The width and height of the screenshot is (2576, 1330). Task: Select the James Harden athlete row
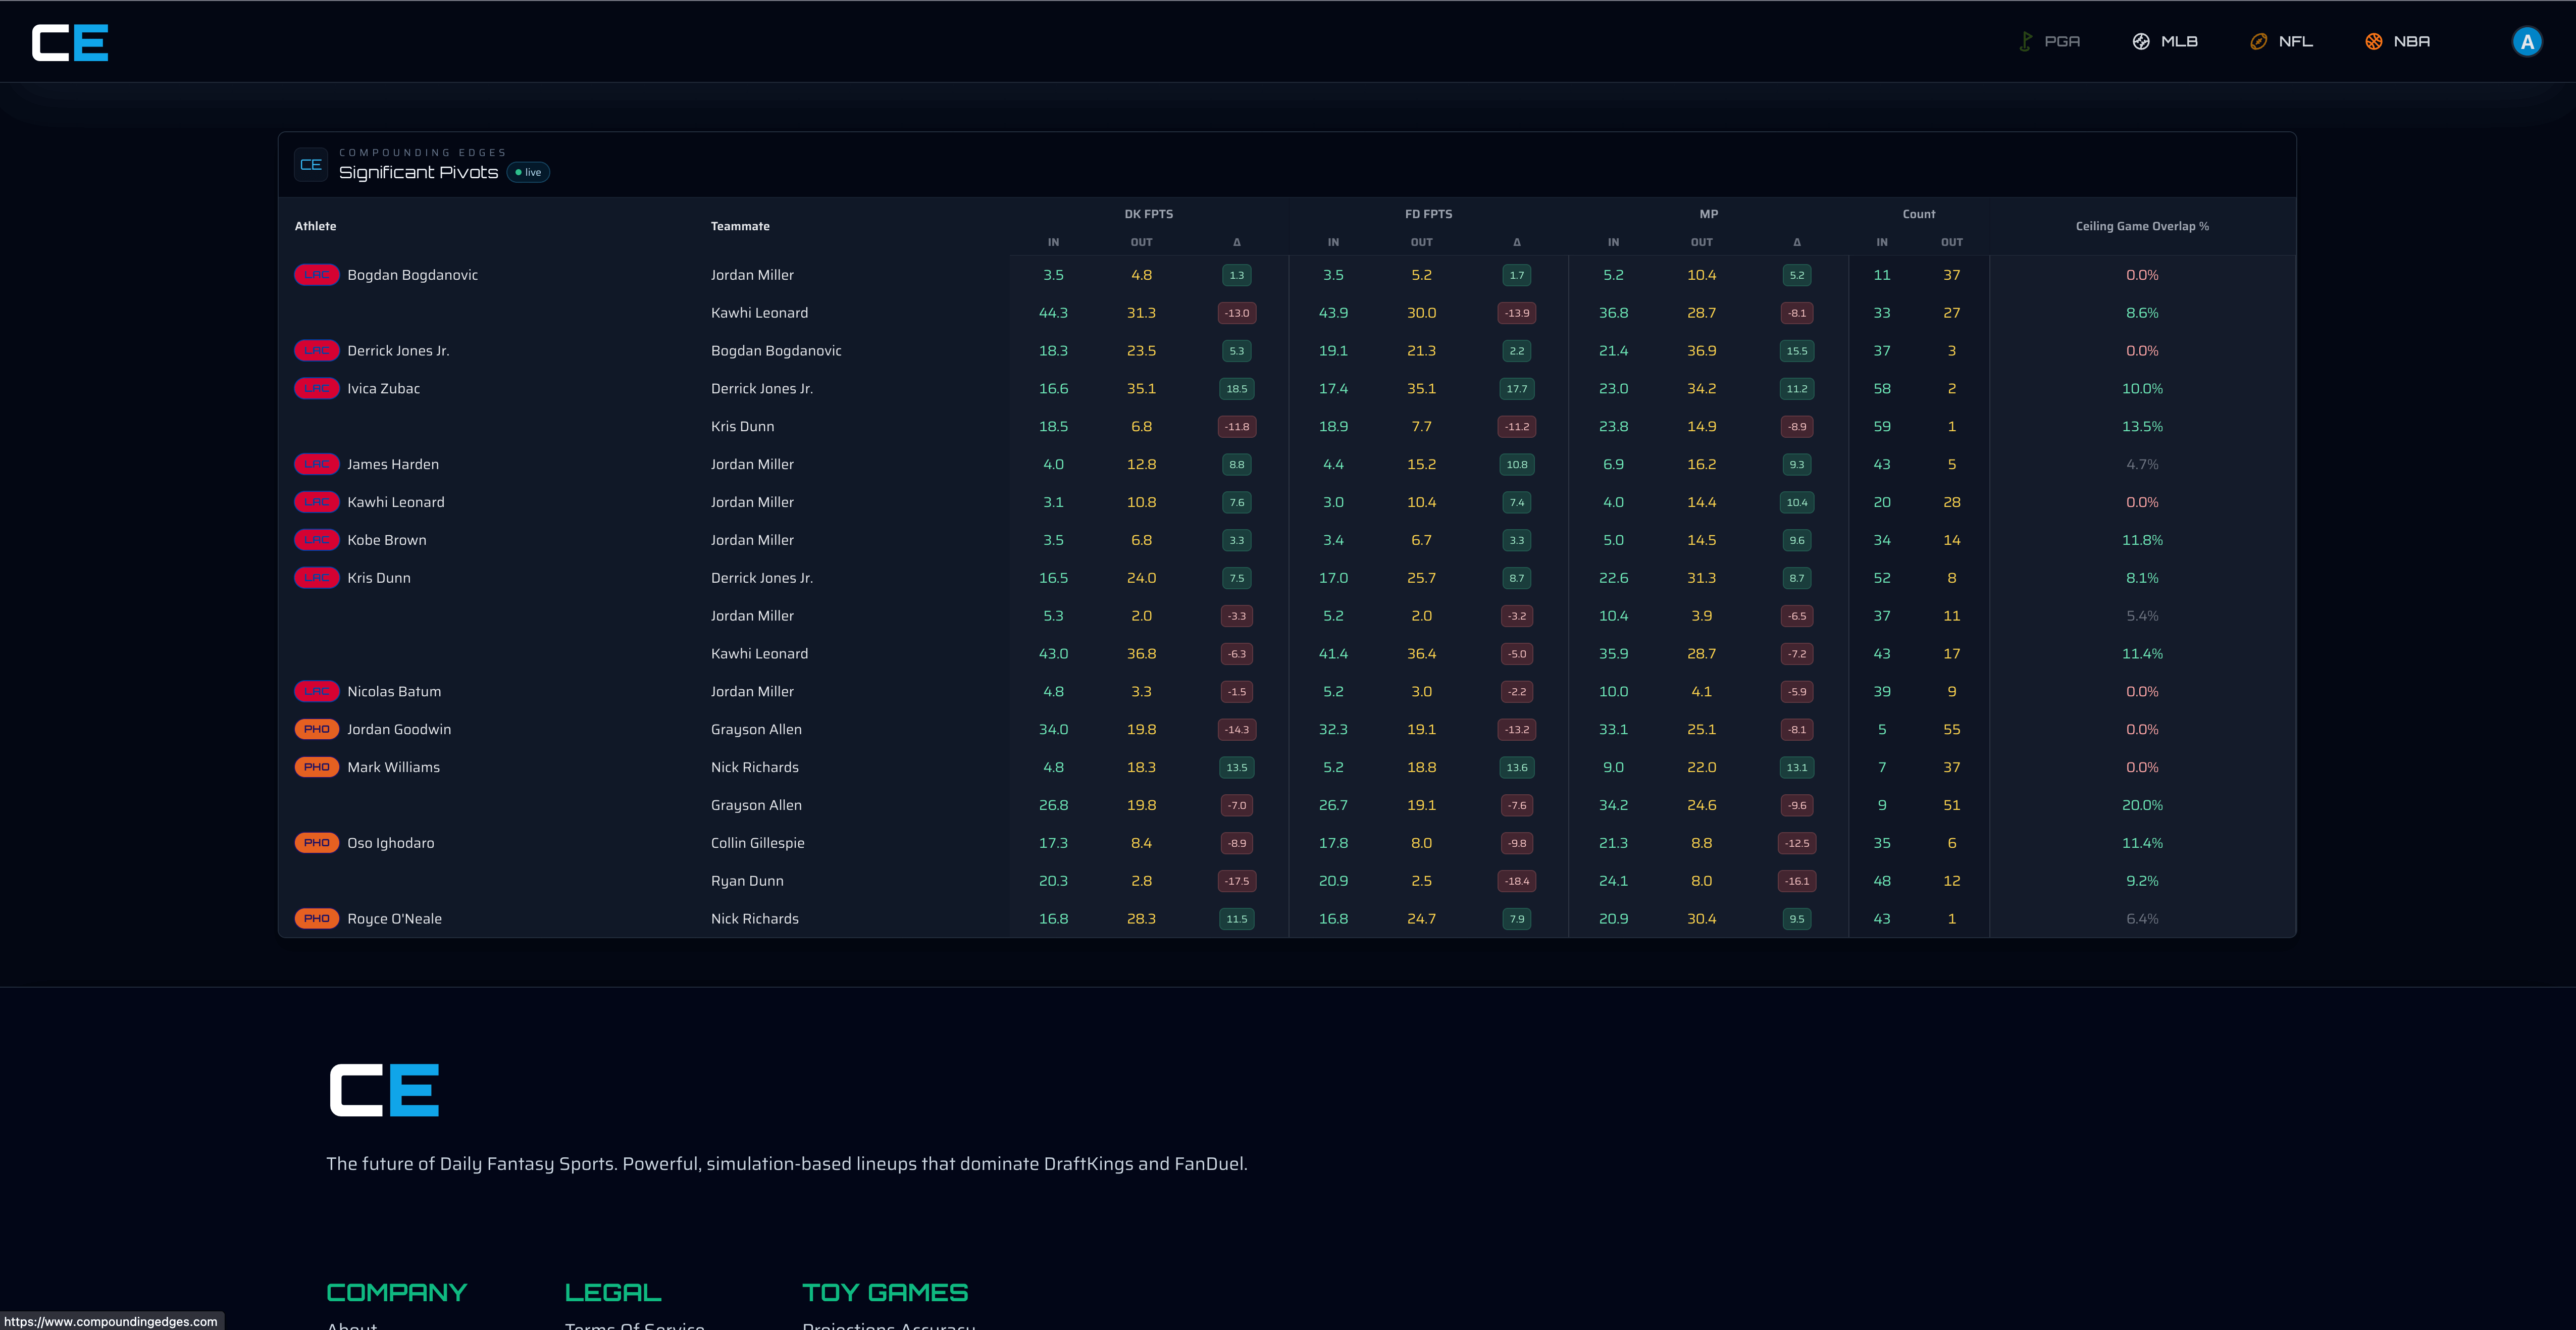(x=393, y=464)
